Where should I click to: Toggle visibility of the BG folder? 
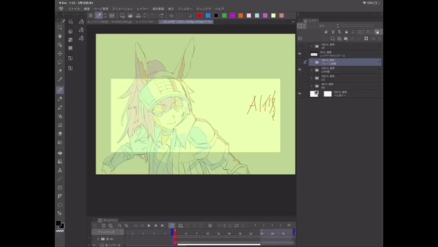point(300,86)
